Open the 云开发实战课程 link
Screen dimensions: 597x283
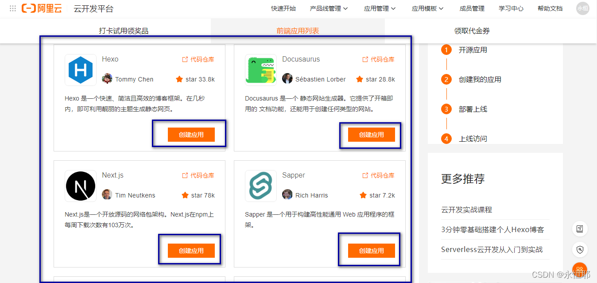pos(467,209)
